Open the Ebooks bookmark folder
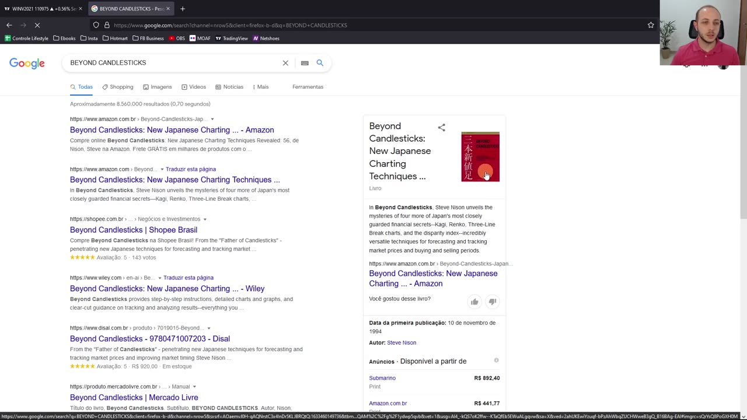The image size is (747, 420). click(x=64, y=38)
